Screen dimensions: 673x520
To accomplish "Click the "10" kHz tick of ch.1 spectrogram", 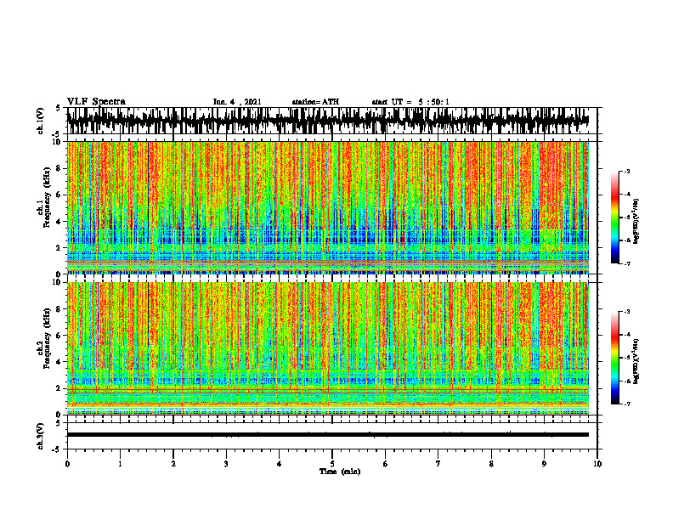I will [58, 142].
